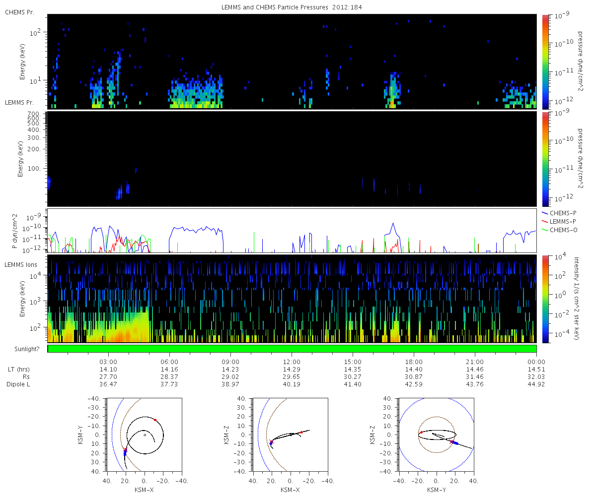Click LT value 14.51
The height and width of the screenshot is (496, 596).
point(536,369)
